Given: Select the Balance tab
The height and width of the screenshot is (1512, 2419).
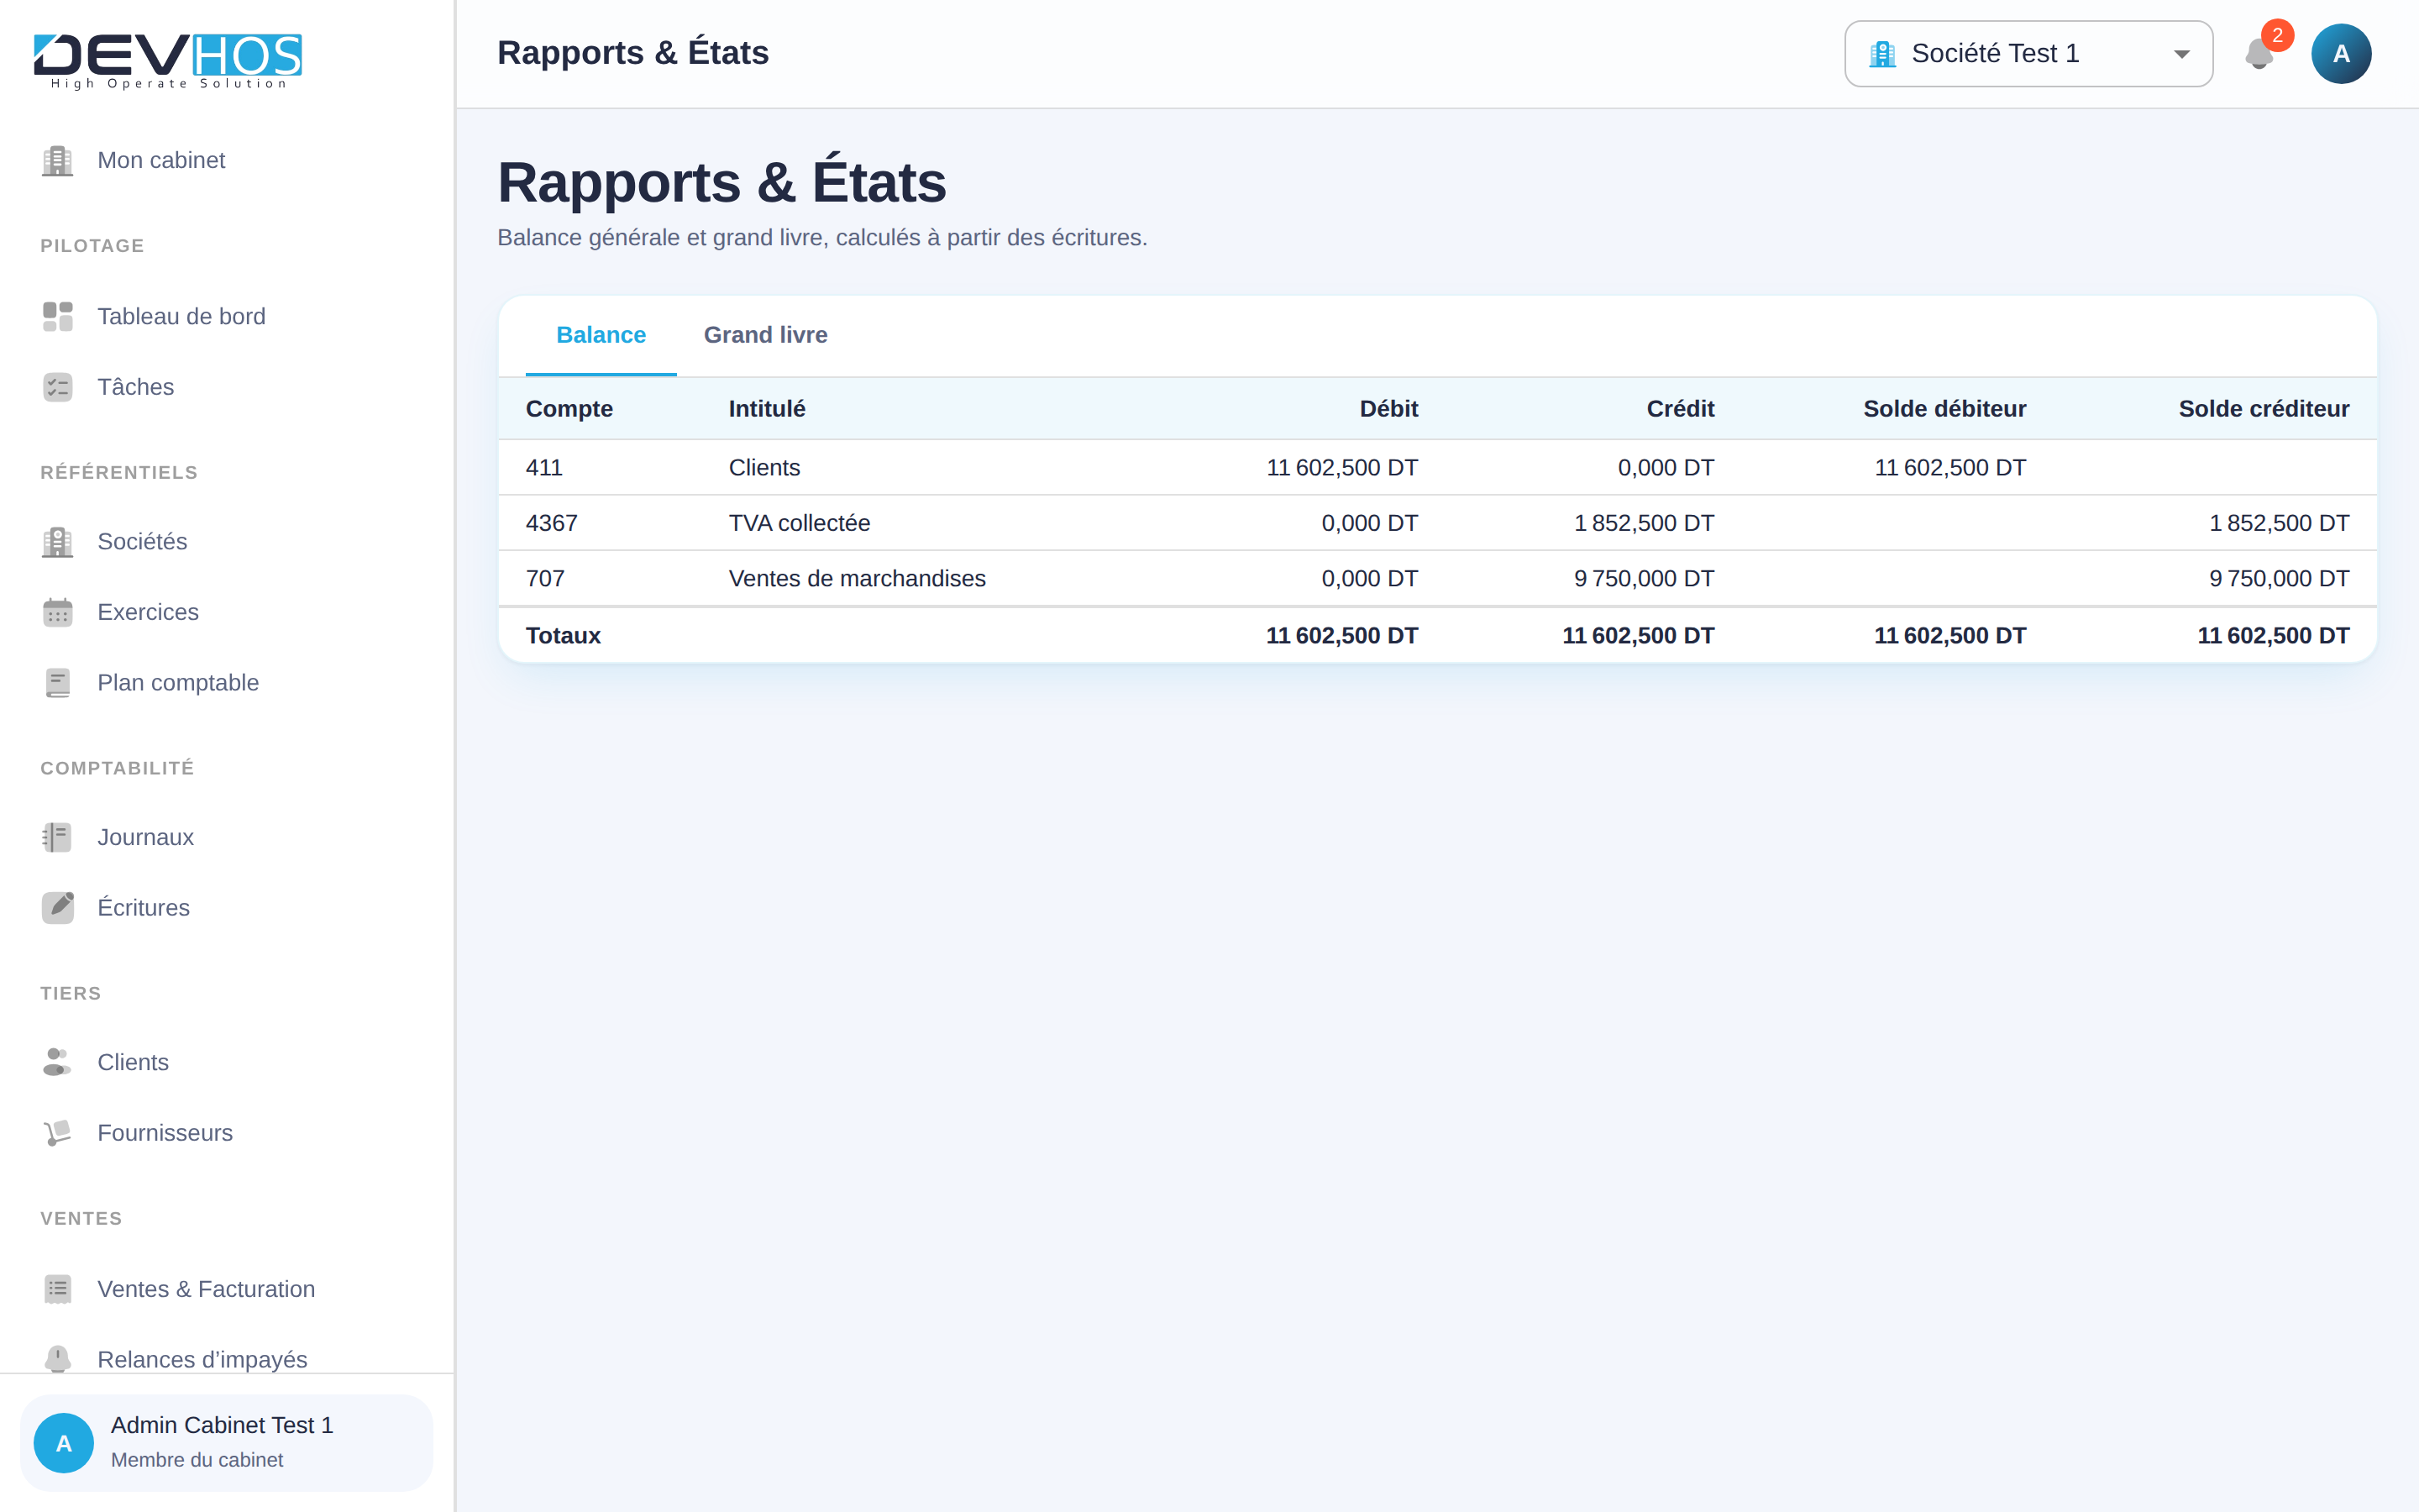Looking at the screenshot, I should point(601,335).
